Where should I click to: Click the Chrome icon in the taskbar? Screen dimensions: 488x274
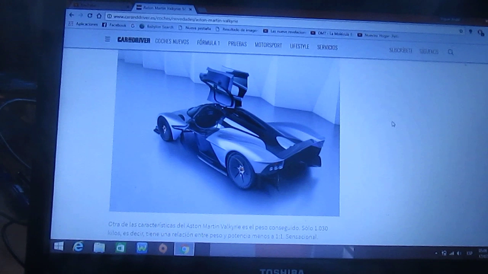click(x=185, y=249)
